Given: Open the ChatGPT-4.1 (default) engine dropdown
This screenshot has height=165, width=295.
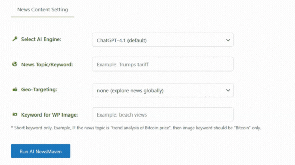Looking at the screenshot, I should [163, 40].
